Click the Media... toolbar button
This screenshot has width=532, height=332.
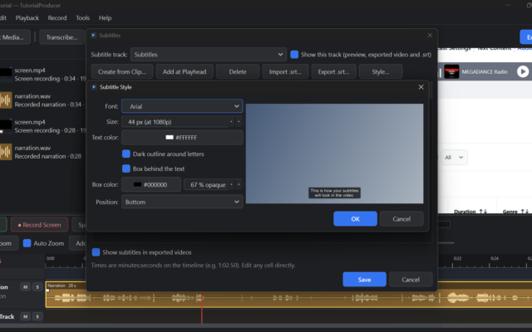13,37
